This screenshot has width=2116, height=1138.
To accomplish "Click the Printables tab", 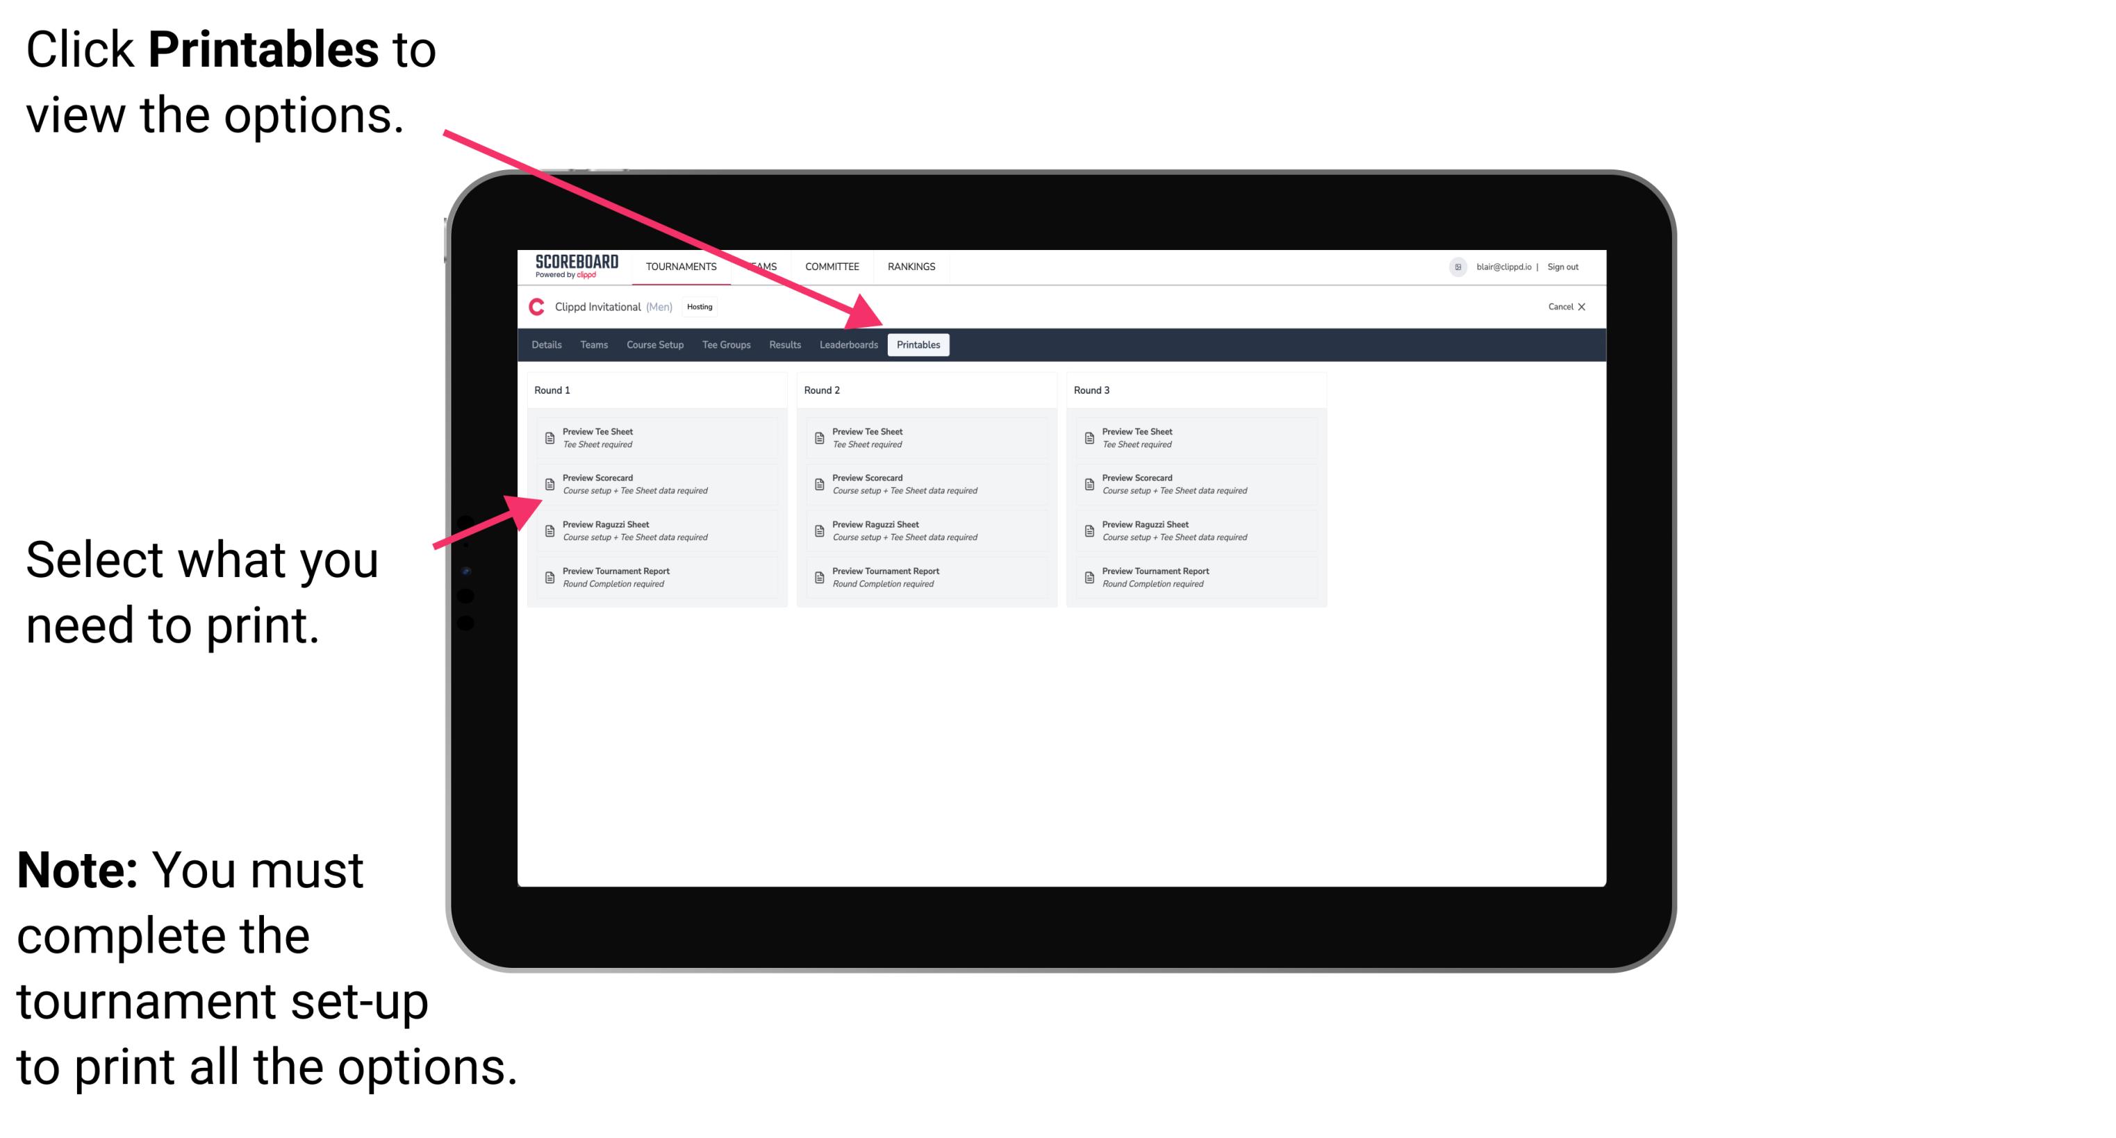I will (918, 345).
